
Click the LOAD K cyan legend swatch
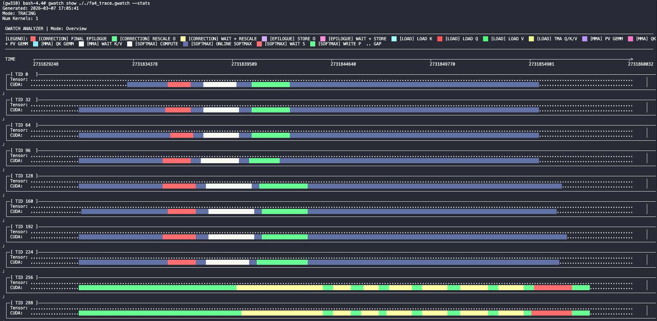[394, 39]
